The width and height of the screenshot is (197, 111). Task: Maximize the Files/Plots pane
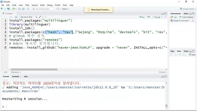pyautogui.click(x=193, y=51)
